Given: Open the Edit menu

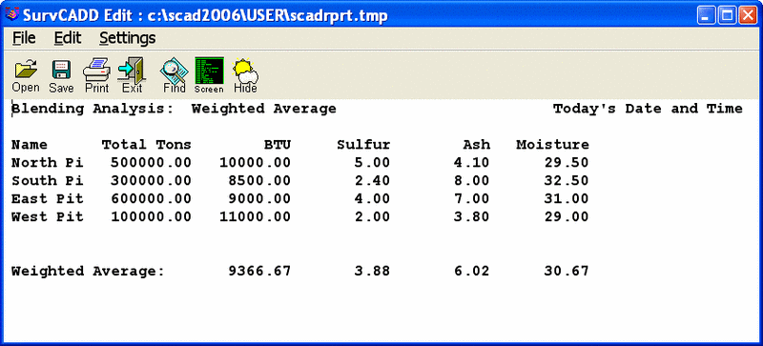Looking at the screenshot, I should point(68,38).
